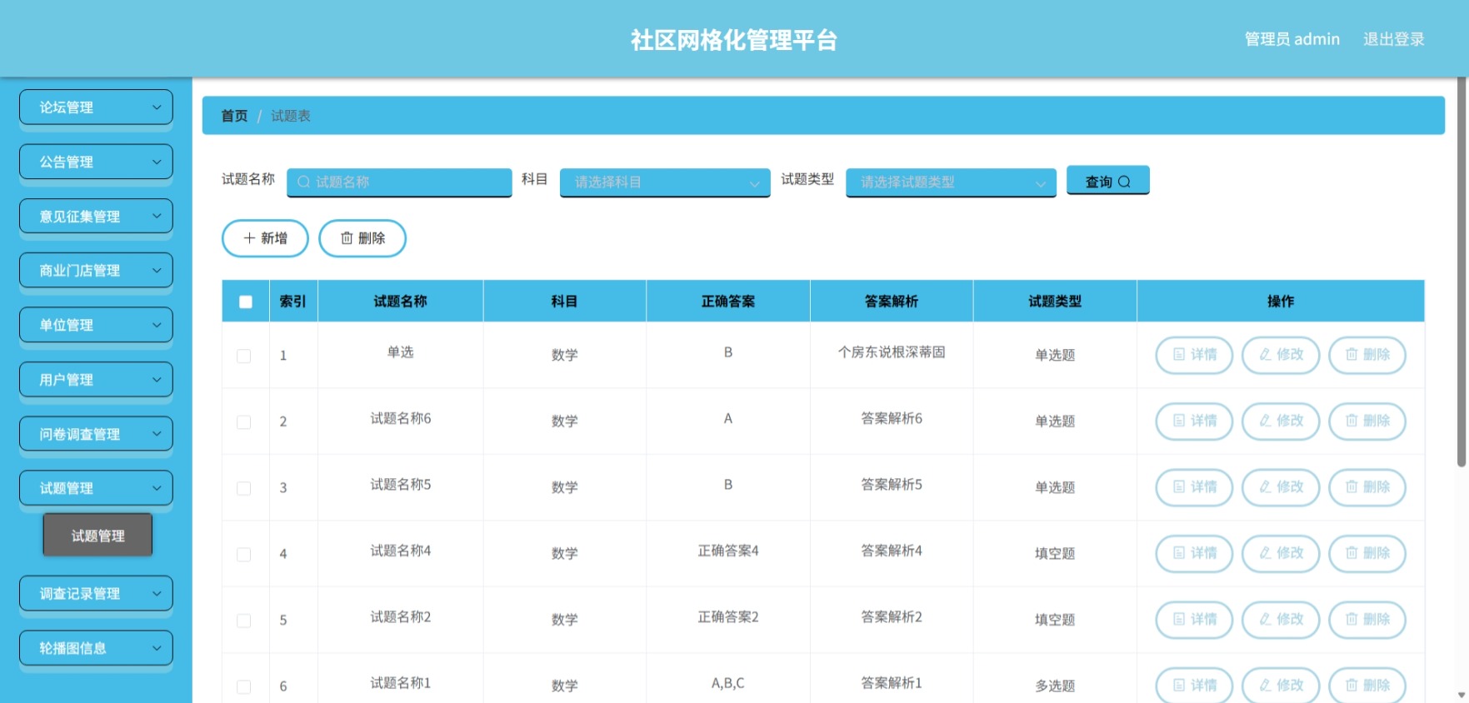Screen dimensions: 1469x703
Task: Open 详情 for 试题名称4
Action: tap(1194, 553)
